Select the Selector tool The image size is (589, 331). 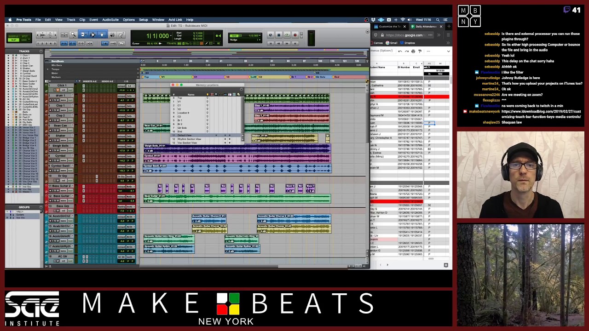pyautogui.click(x=92, y=34)
